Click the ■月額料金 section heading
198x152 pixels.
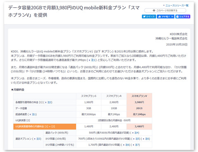coord(18,90)
